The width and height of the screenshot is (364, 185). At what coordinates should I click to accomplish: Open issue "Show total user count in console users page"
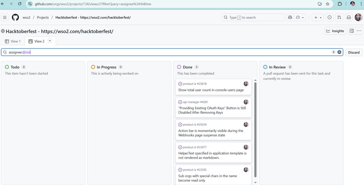211,90
